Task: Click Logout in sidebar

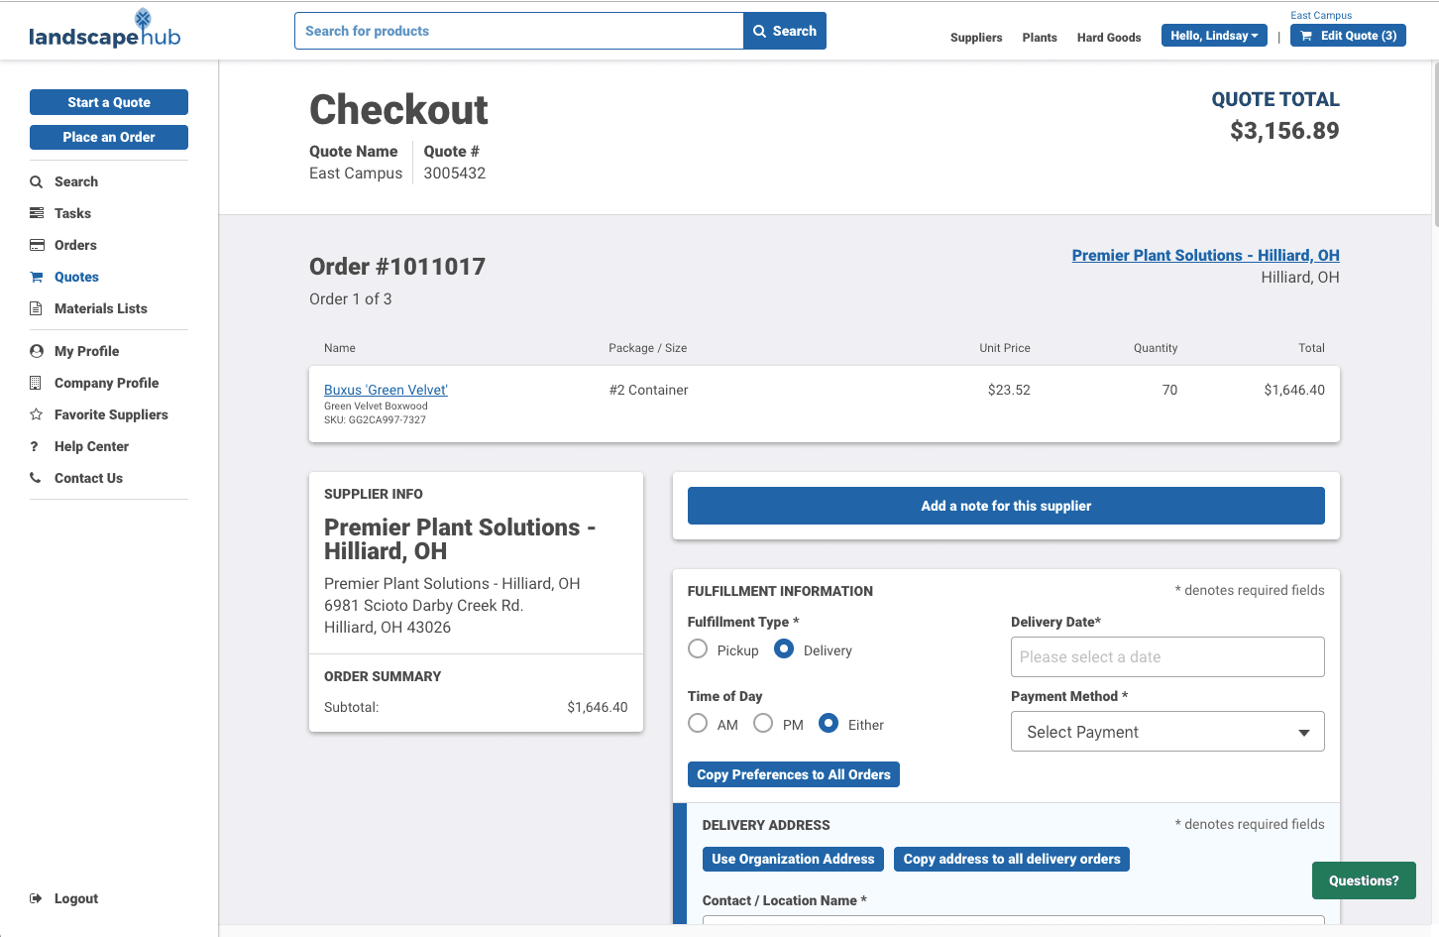Action: [76, 898]
